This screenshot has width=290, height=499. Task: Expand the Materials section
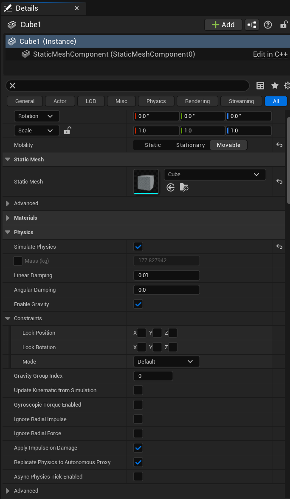(x=8, y=218)
